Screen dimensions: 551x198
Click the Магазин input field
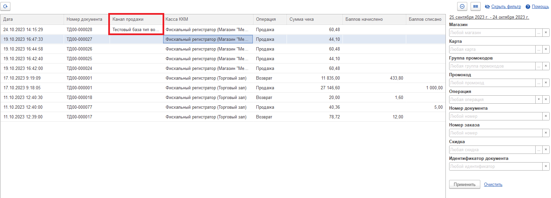coord(492,33)
